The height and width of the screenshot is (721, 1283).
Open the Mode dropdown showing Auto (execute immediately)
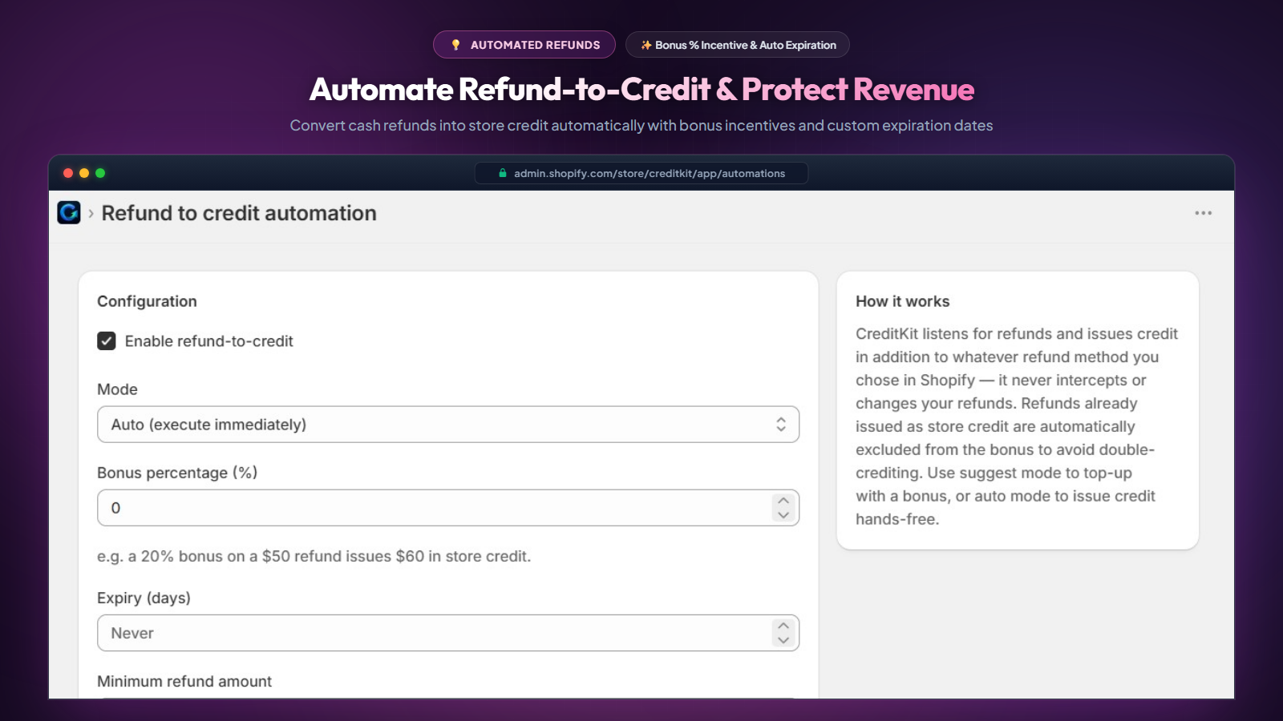[448, 425]
